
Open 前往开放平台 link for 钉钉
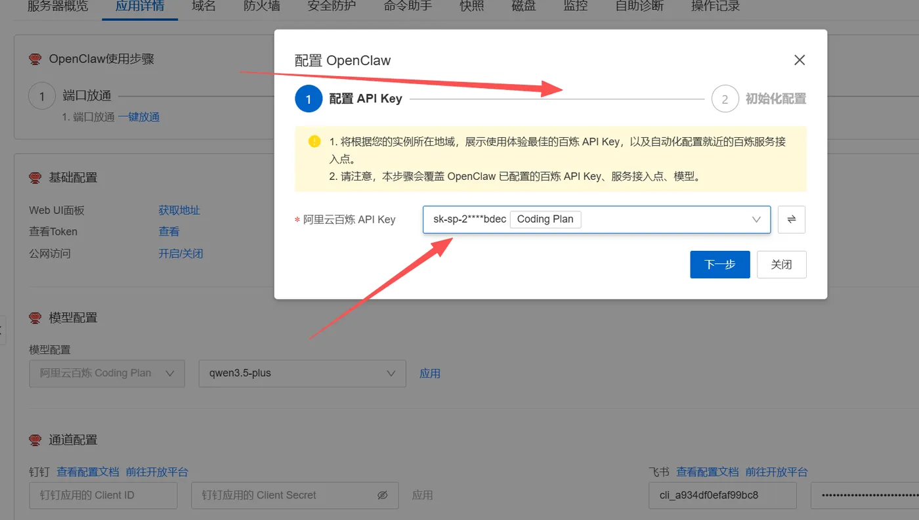[x=157, y=472]
